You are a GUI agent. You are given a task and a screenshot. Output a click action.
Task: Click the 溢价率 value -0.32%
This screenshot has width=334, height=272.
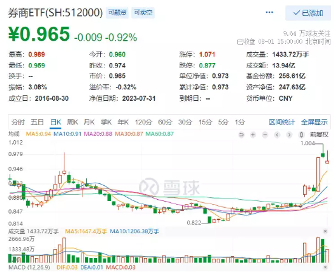coord(126,87)
